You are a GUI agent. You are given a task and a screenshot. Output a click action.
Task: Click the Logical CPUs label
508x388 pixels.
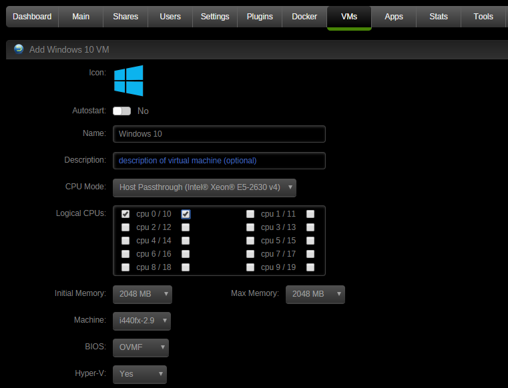click(81, 213)
